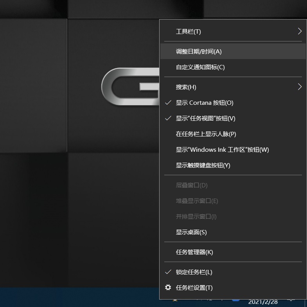Screen dimensions: 307x307
Task: Click 显示桌面(S)
Action: [191, 232]
